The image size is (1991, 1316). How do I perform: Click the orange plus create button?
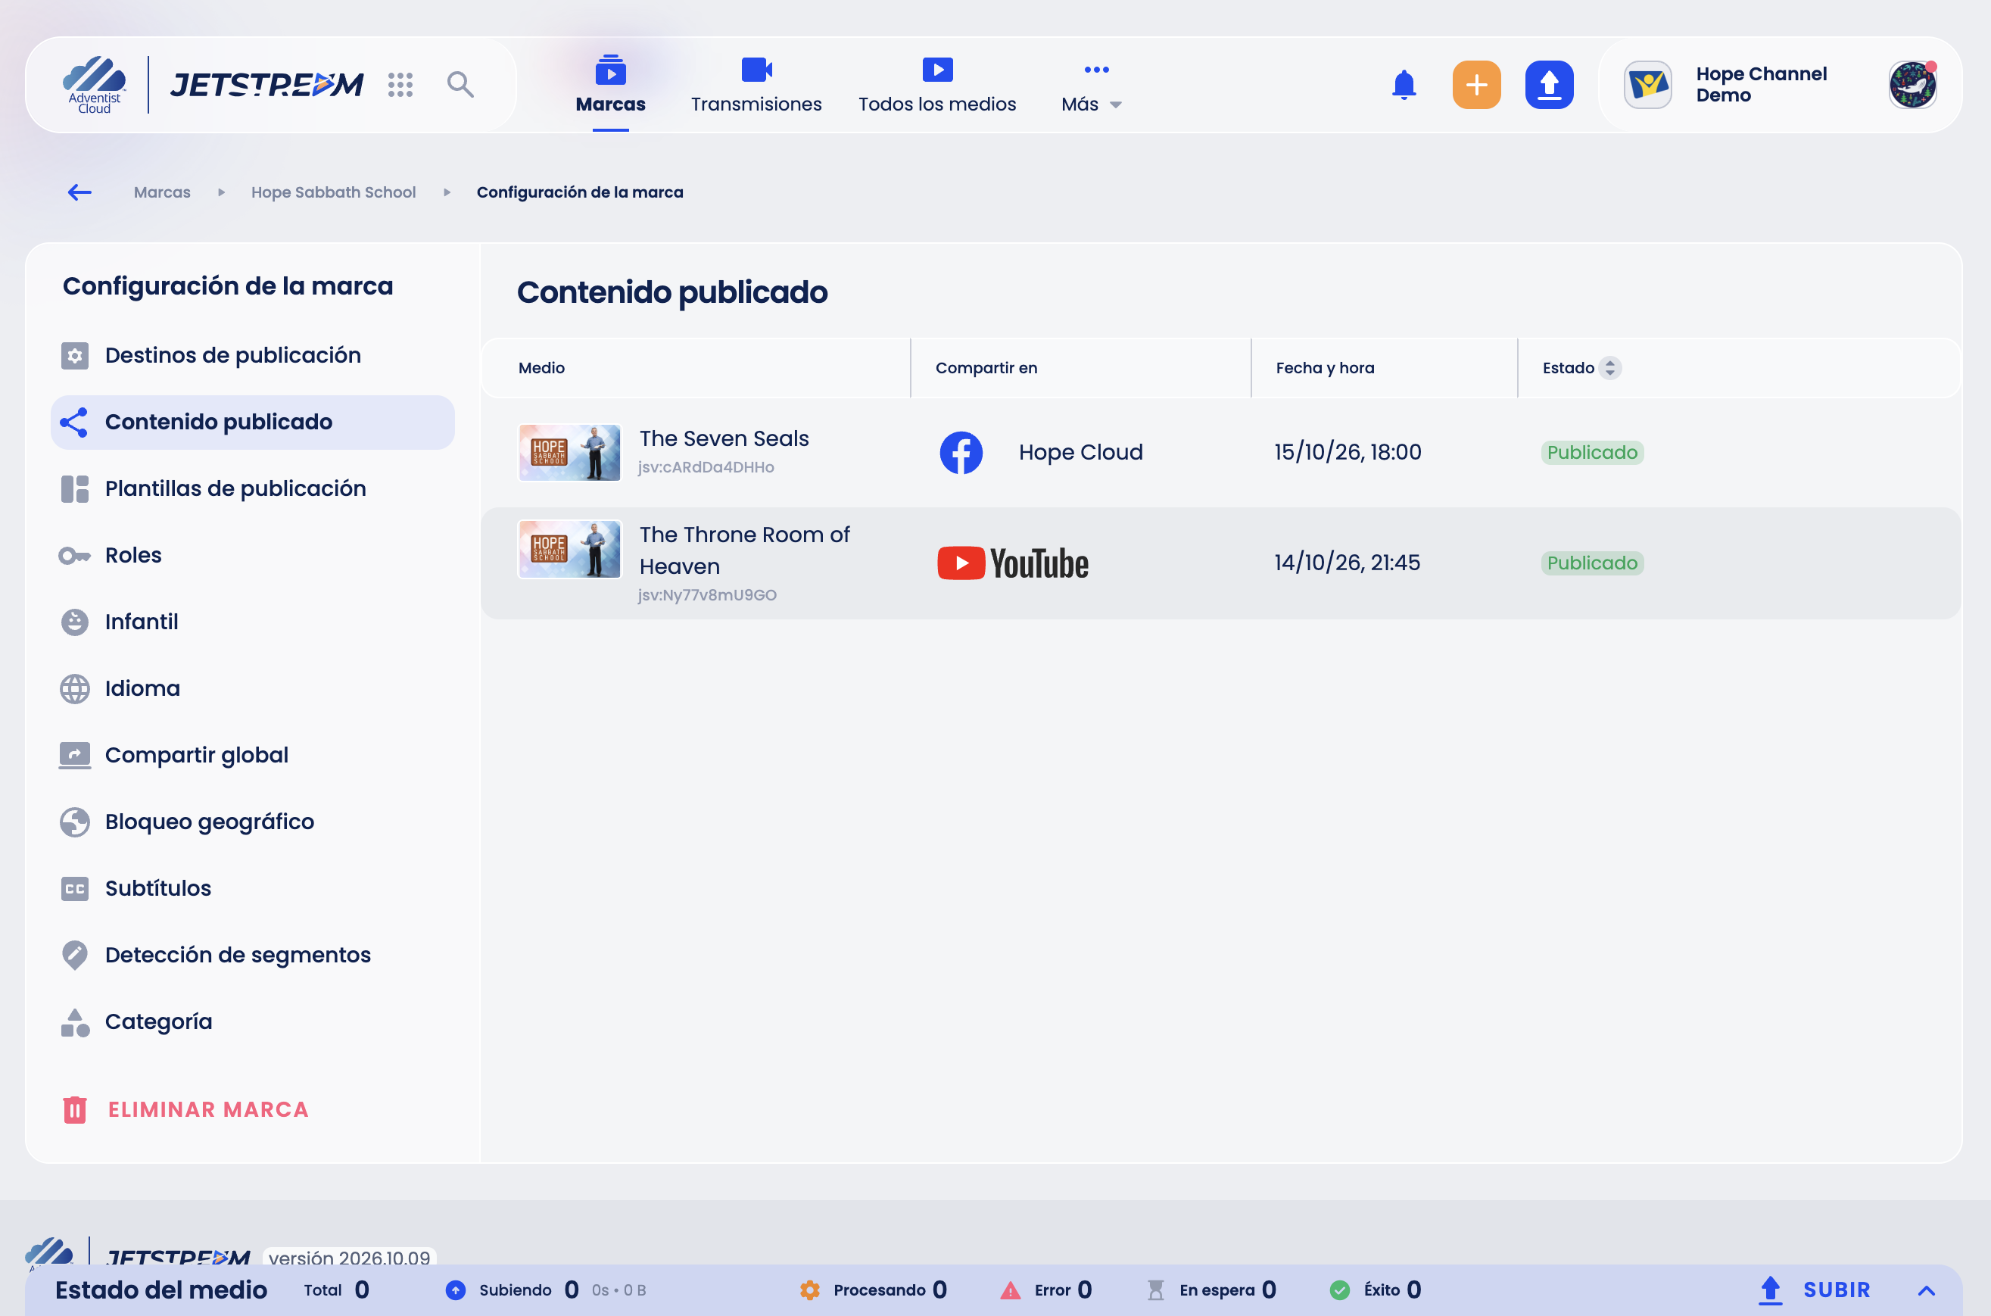pyautogui.click(x=1476, y=84)
